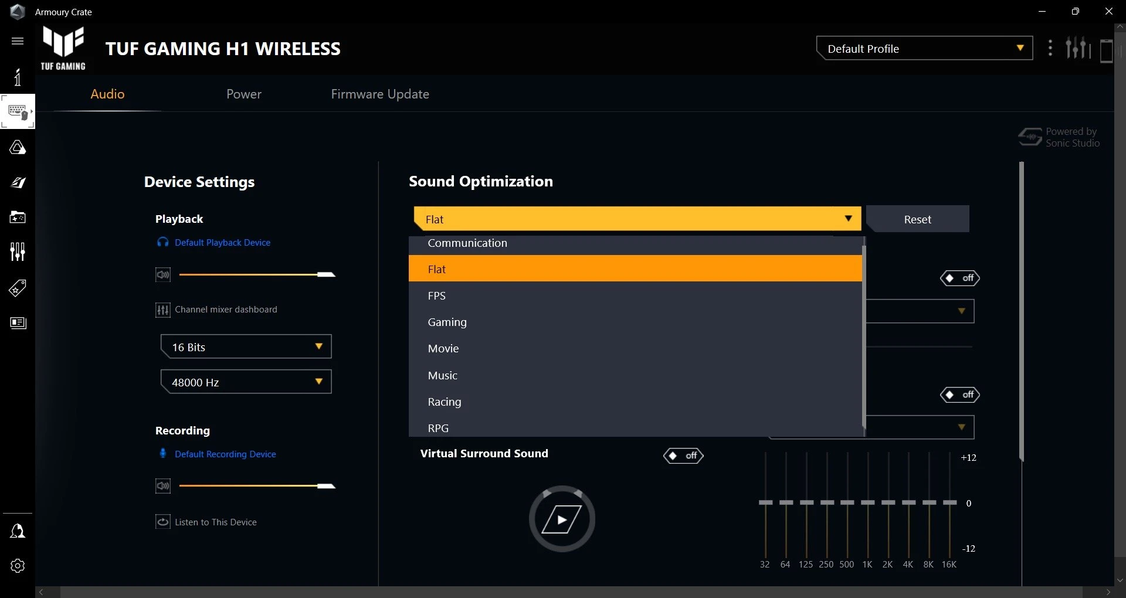Switch to the Audio tab
Screen dimensions: 1126x598
107,94
